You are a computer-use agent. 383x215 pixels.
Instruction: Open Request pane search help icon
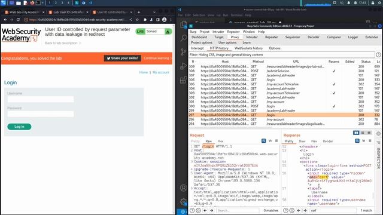pos(192,210)
